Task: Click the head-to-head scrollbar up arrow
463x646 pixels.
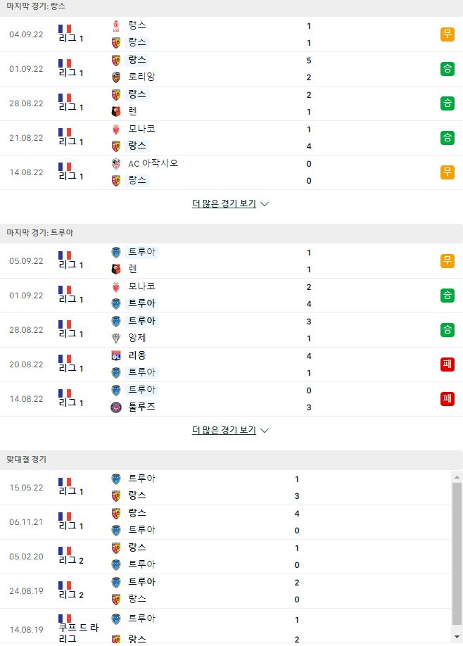Action: click(x=457, y=477)
